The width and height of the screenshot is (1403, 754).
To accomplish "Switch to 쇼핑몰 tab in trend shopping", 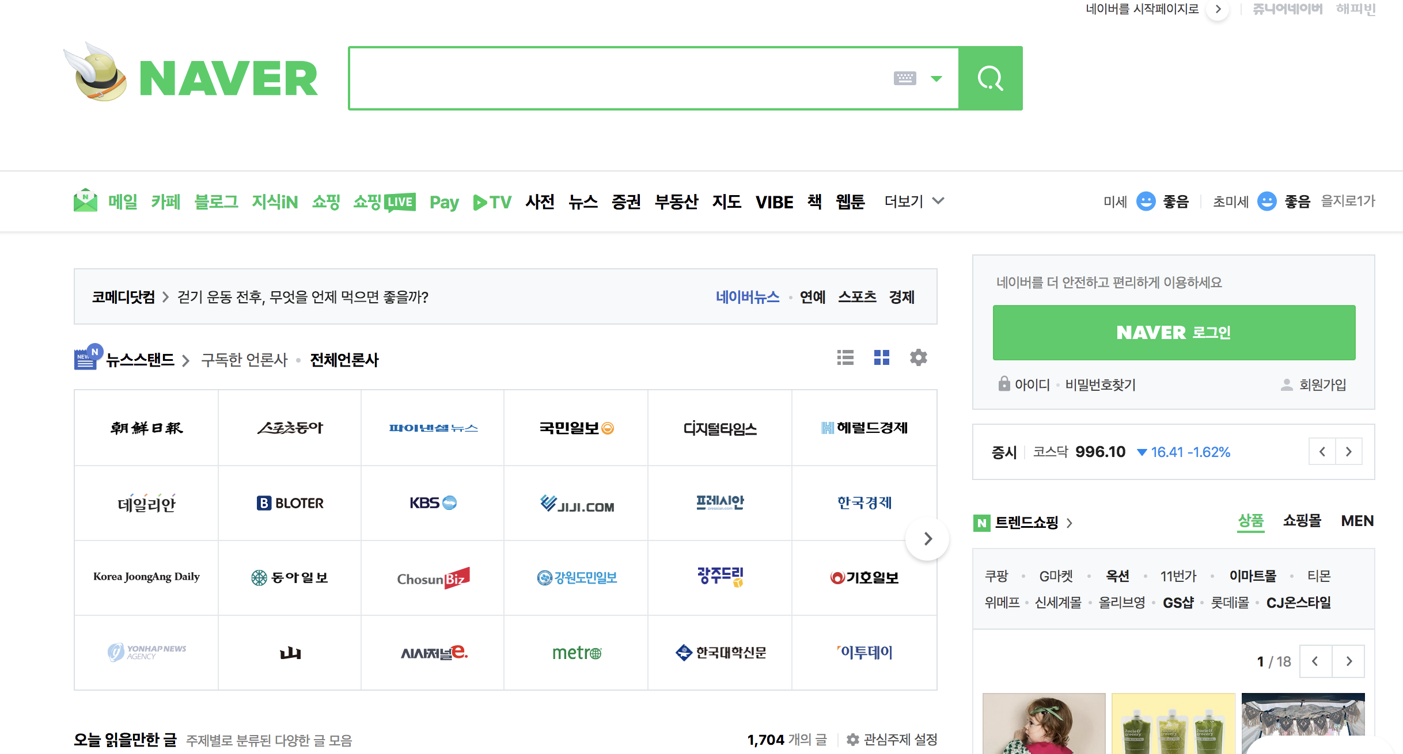I will (1302, 521).
